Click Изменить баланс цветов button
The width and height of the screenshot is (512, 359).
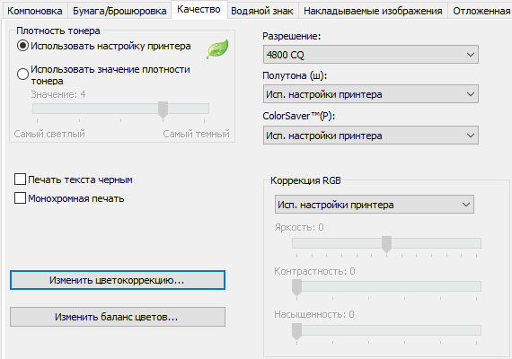118,317
